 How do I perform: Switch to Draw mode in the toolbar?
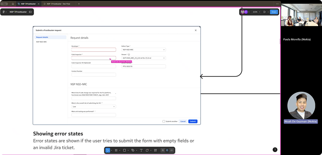(163, 150)
